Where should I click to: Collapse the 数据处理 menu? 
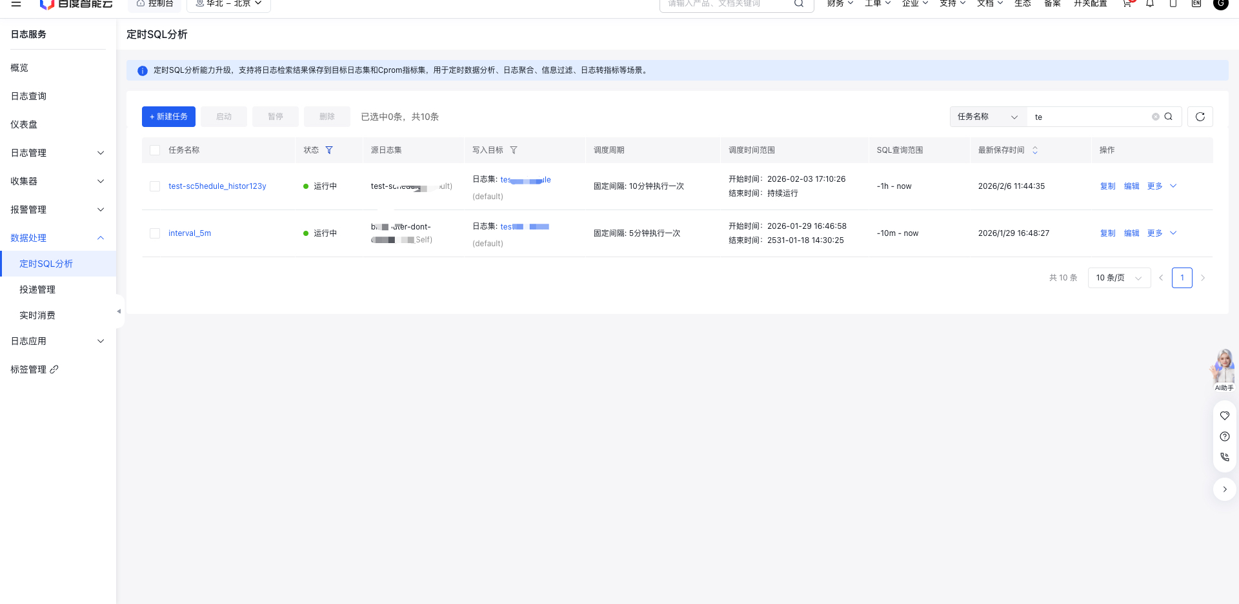click(58, 238)
